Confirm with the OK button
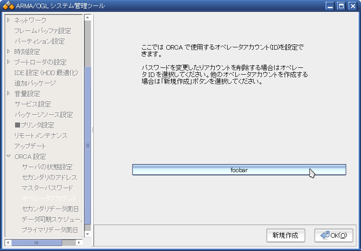 click(334, 236)
